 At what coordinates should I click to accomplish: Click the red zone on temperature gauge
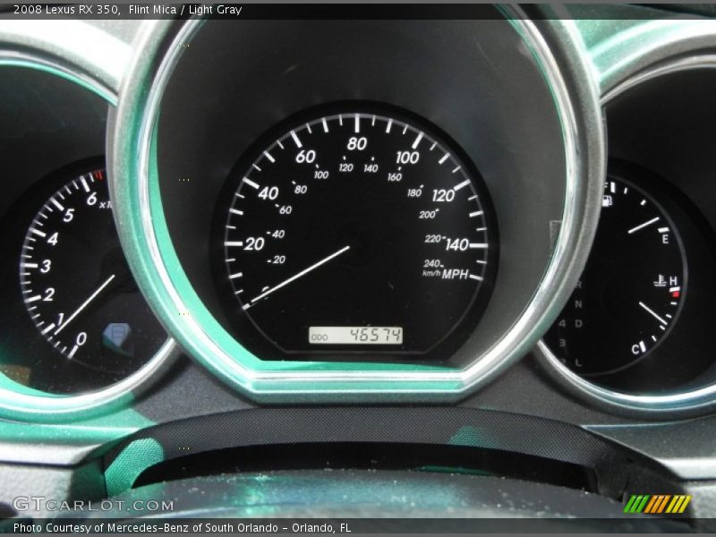point(676,294)
